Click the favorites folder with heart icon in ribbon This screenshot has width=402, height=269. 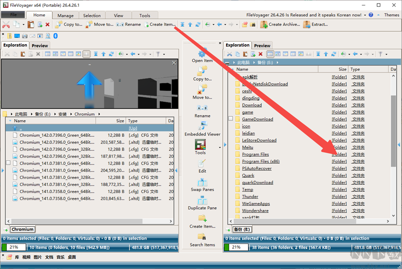(x=245, y=25)
